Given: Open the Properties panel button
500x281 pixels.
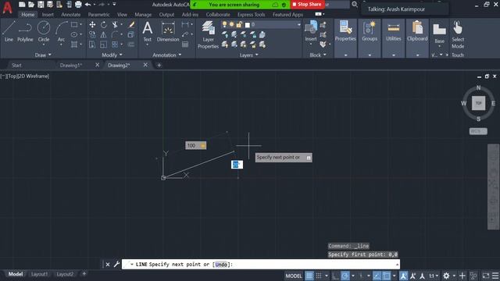Looking at the screenshot, I should click(345, 31).
